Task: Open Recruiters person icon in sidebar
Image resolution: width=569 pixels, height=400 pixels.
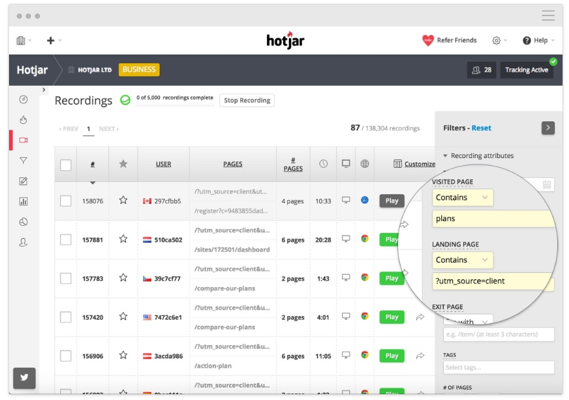Action: coord(24,242)
